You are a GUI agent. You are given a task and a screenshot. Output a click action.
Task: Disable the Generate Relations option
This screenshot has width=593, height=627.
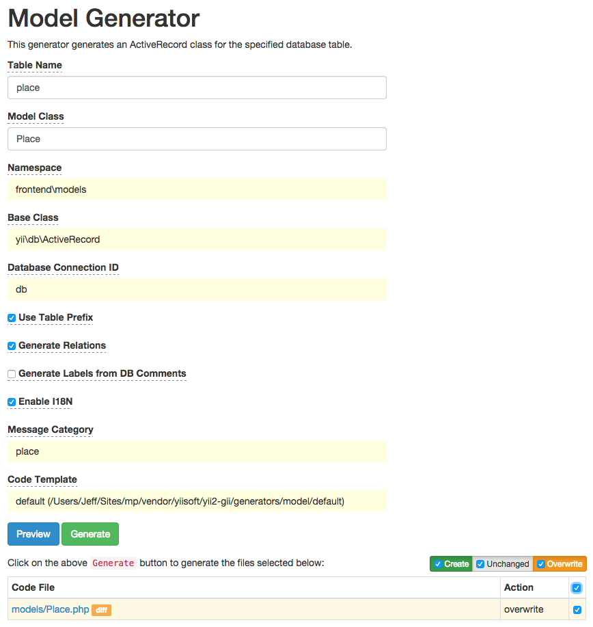tap(11, 346)
